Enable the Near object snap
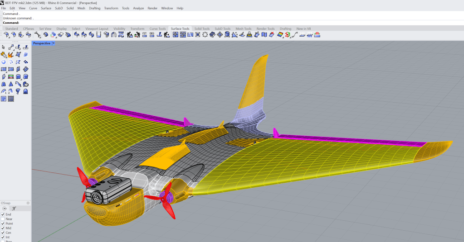The width and height of the screenshot is (464, 242). [x=3, y=219]
